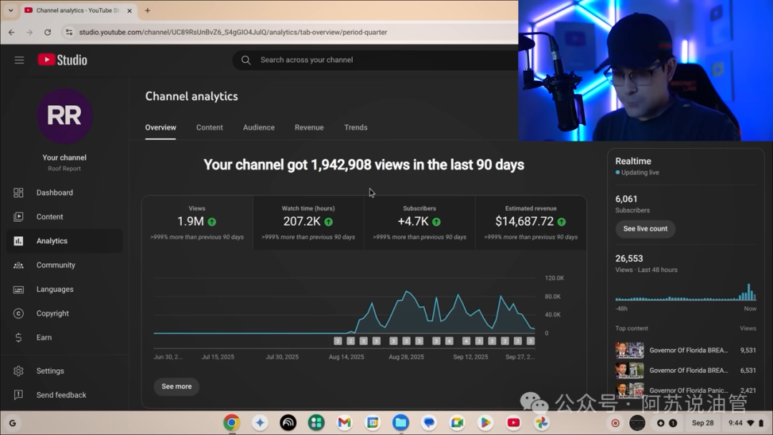Open the first Governor Of Florida video thumbnail
This screenshot has height=435, width=773.
(629, 351)
